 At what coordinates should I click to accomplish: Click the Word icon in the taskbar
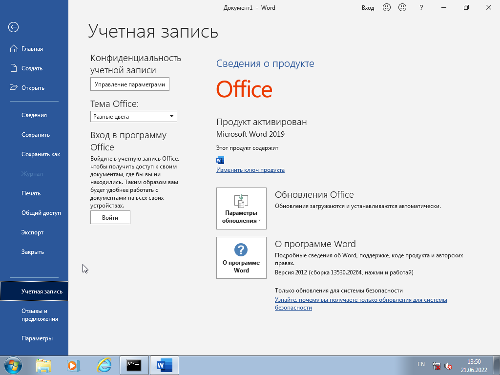(x=164, y=365)
